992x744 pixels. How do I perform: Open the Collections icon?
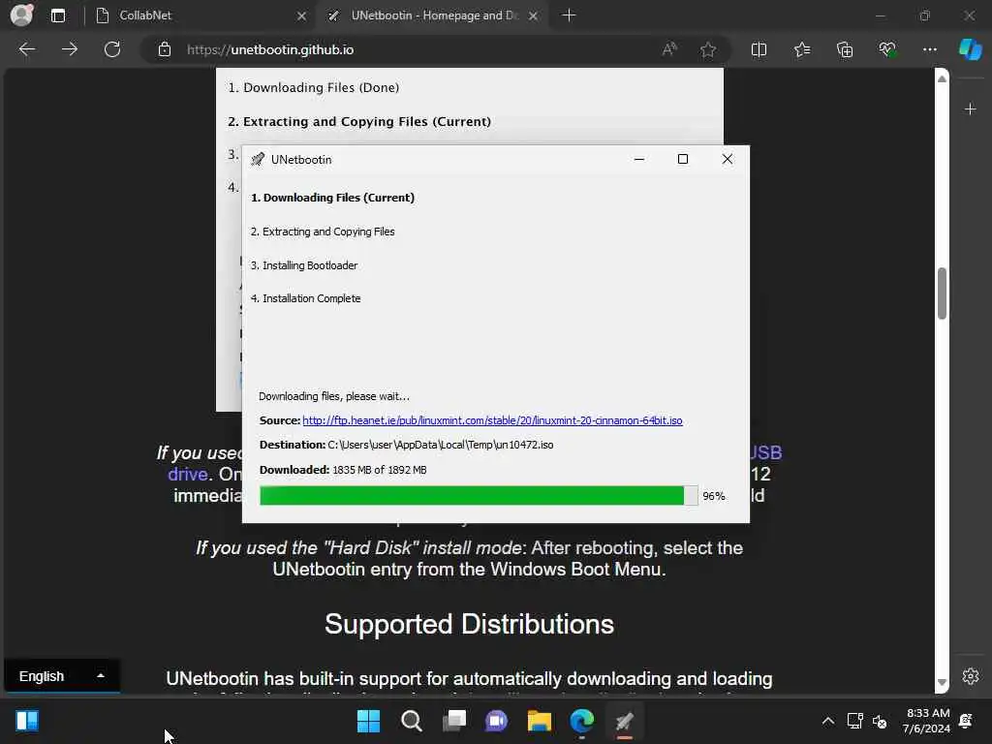pyautogui.click(x=845, y=49)
